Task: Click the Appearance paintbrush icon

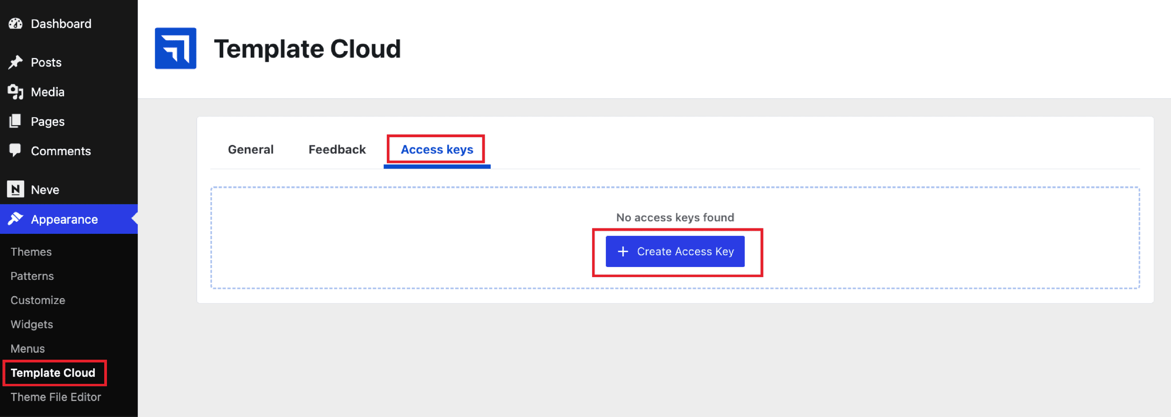Action: point(16,219)
